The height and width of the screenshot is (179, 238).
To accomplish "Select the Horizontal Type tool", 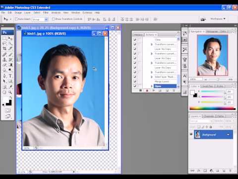I will pyautogui.click(x=10, y=76).
